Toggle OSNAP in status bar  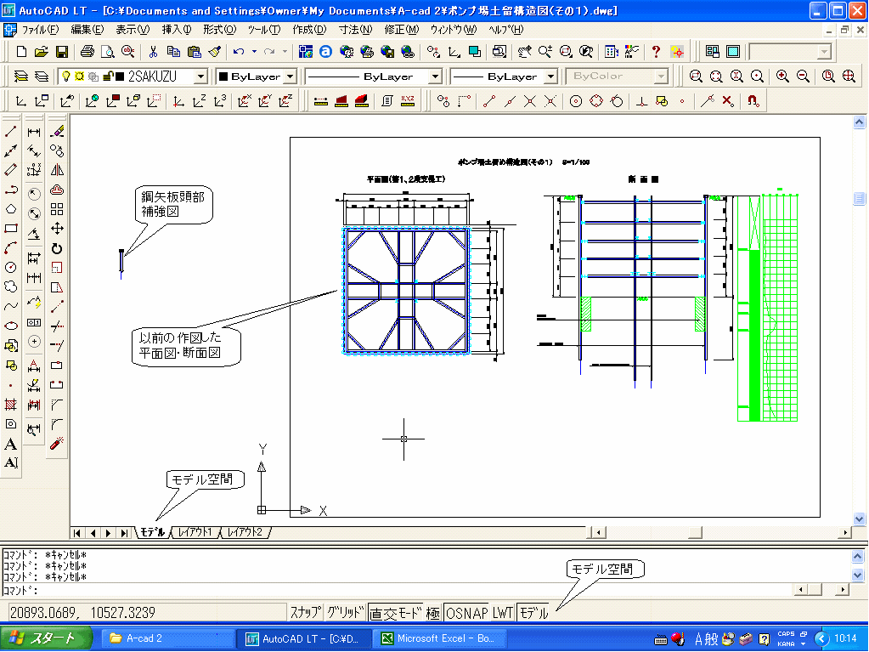tap(467, 613)
